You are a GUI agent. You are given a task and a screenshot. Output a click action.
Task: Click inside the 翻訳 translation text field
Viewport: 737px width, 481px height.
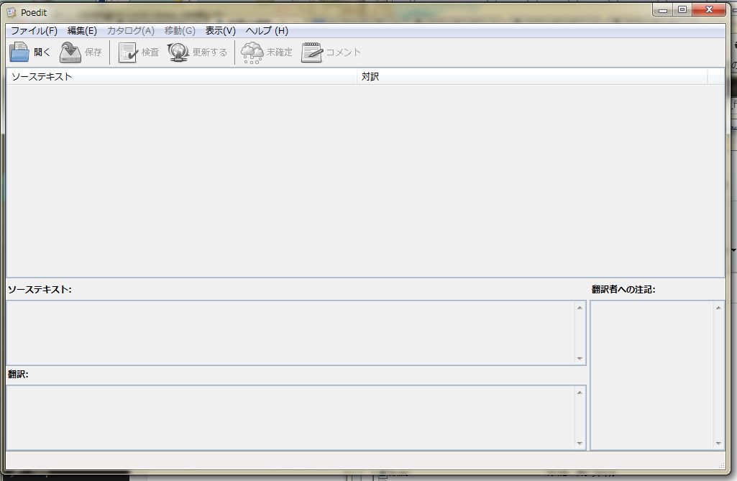pyautogui.click(x=288, y=417)
